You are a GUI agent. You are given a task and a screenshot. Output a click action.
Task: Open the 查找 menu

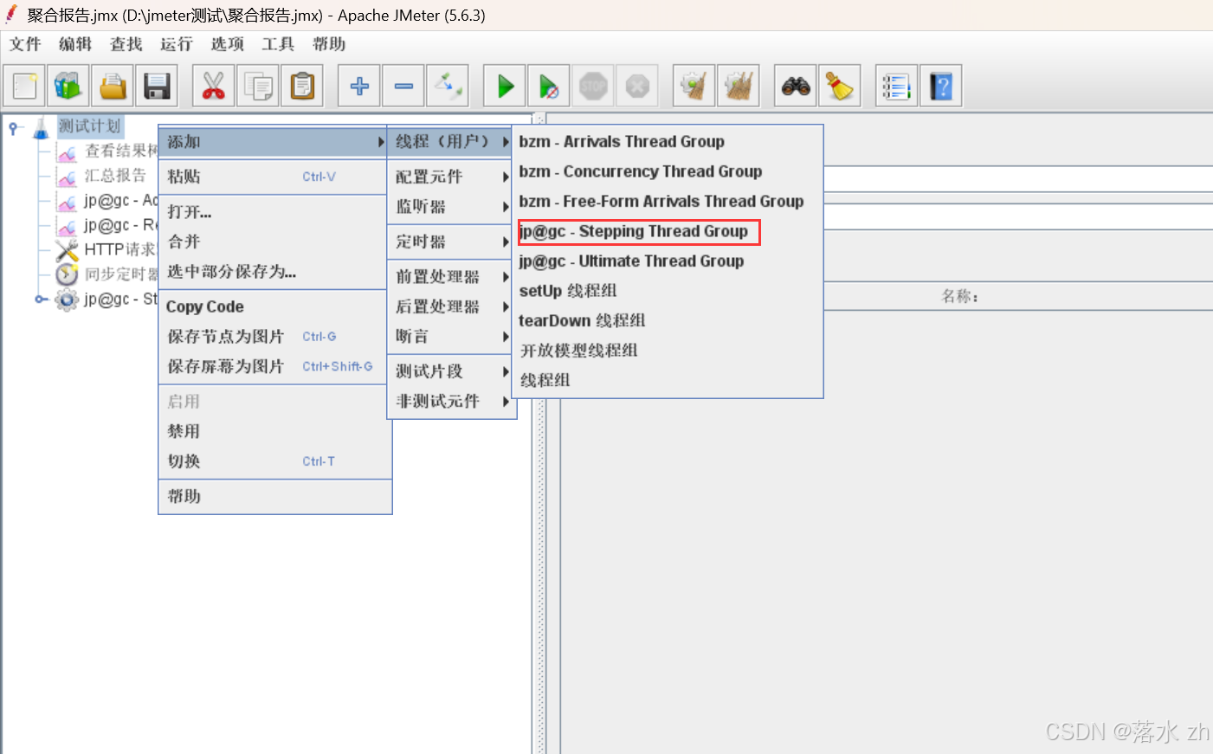tap(126, 44)
